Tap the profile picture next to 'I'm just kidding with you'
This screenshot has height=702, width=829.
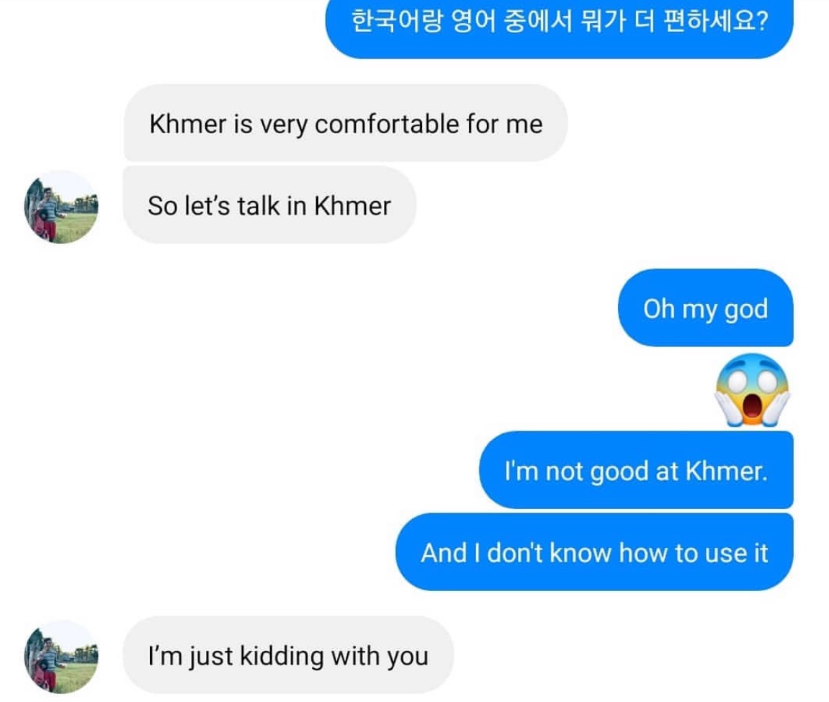61,657
